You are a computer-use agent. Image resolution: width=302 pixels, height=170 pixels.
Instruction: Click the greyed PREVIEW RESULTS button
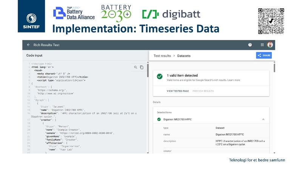click(x=203, y=91)
